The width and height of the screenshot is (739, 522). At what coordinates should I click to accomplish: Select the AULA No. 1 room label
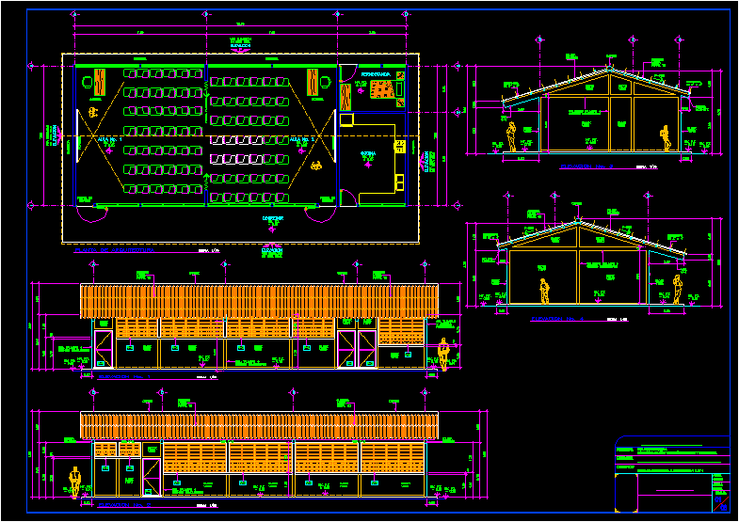pyautogui.click(x=110, y=138)
